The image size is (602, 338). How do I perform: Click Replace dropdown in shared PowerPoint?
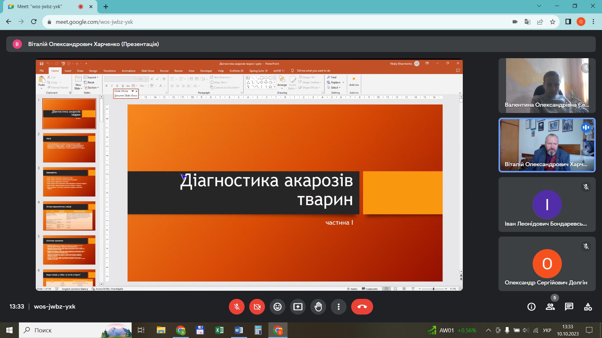335,82
